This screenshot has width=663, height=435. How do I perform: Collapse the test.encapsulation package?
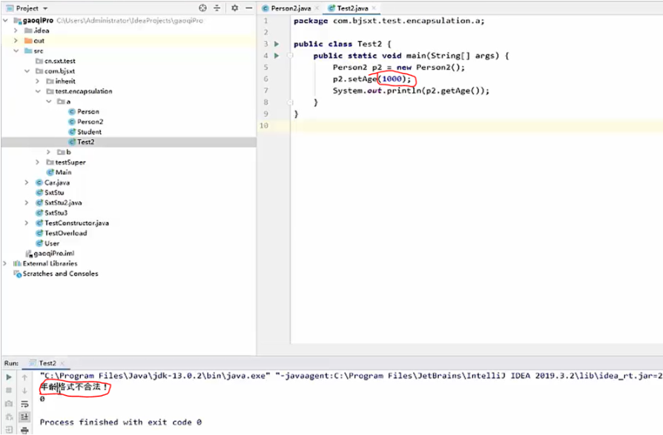[x=38, y=91]
